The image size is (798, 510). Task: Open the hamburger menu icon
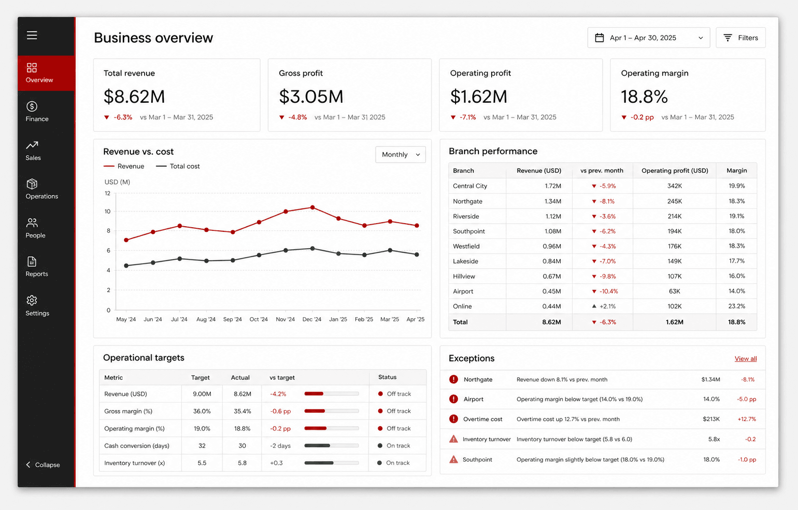[x=32, y=35]
